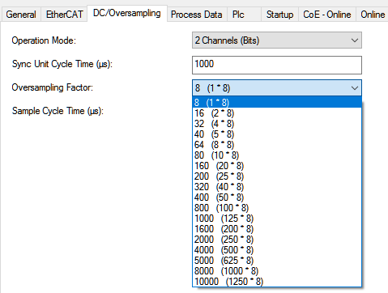
Task: Open the CoE - Online tab
Action: [x=327, y=15]
